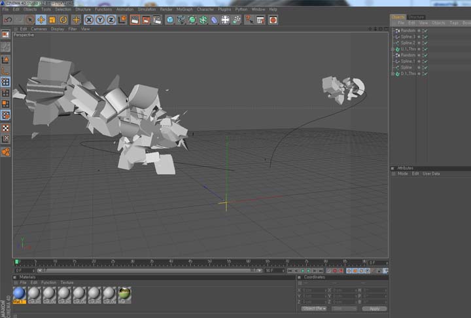Toggle enable checkmark for Spline.2
The width and height of the screenshot is (471, 318).
point(426,43)
